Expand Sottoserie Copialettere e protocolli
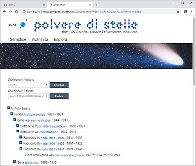Screen dimensions: 196x166 pos(18,125)
